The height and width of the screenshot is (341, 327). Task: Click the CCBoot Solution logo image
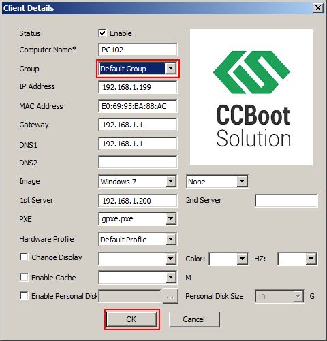(251, 97)
